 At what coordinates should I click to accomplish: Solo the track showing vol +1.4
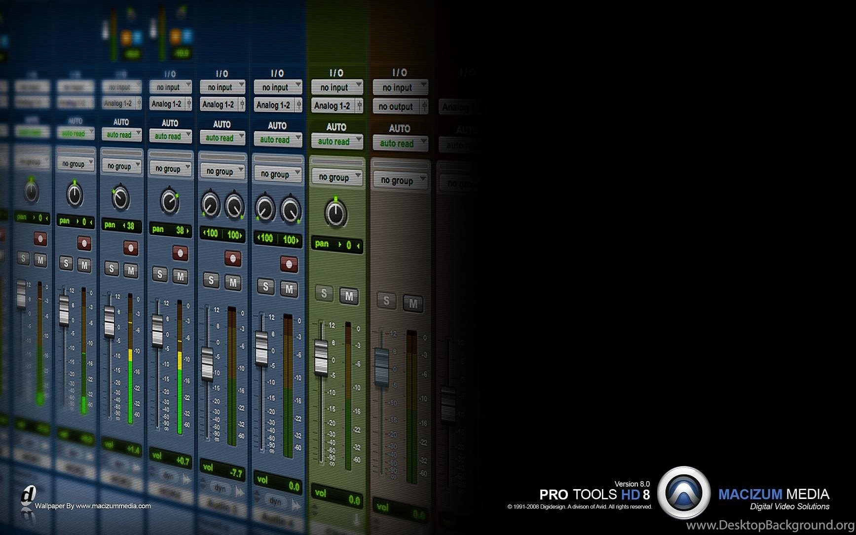pyautogui.click(x=112, y=268)
